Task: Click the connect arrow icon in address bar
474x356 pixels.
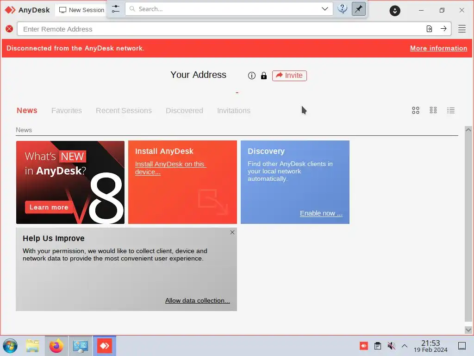Action: pyautogui.click(x=443, y=29)
